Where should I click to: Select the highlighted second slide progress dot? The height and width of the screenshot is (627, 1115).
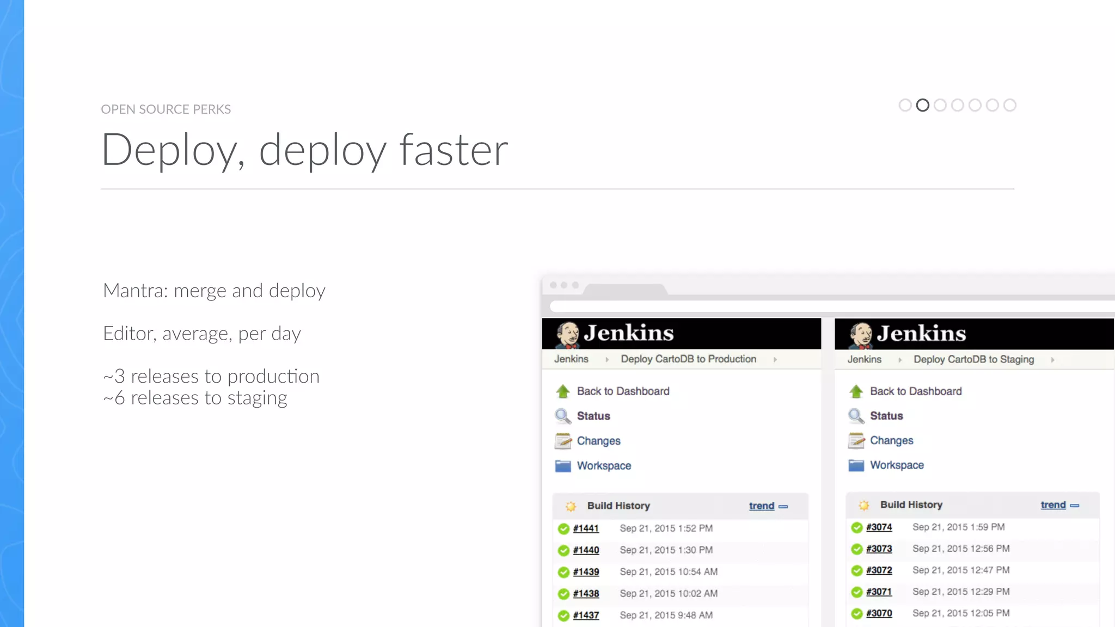923,105
